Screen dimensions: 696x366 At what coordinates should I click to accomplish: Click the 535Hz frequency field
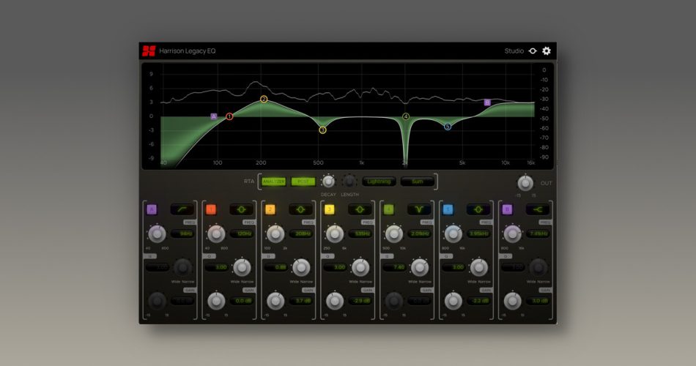(x=360, y=234)
